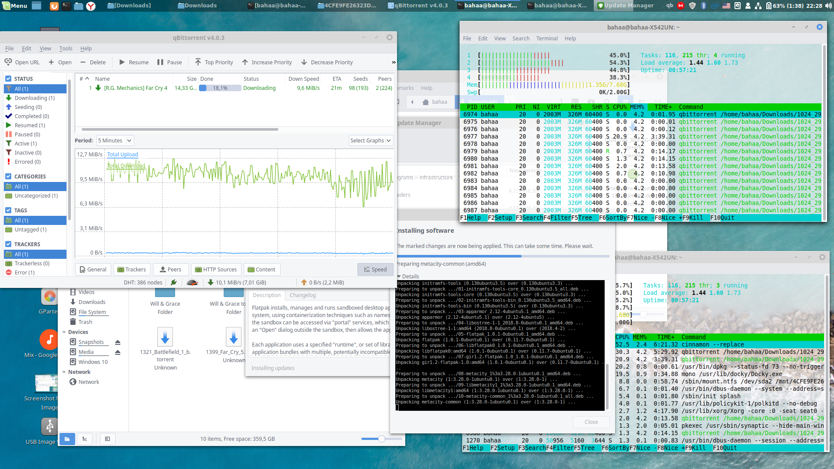Click the Decrease Priority toolbar icon

(303, 62)
